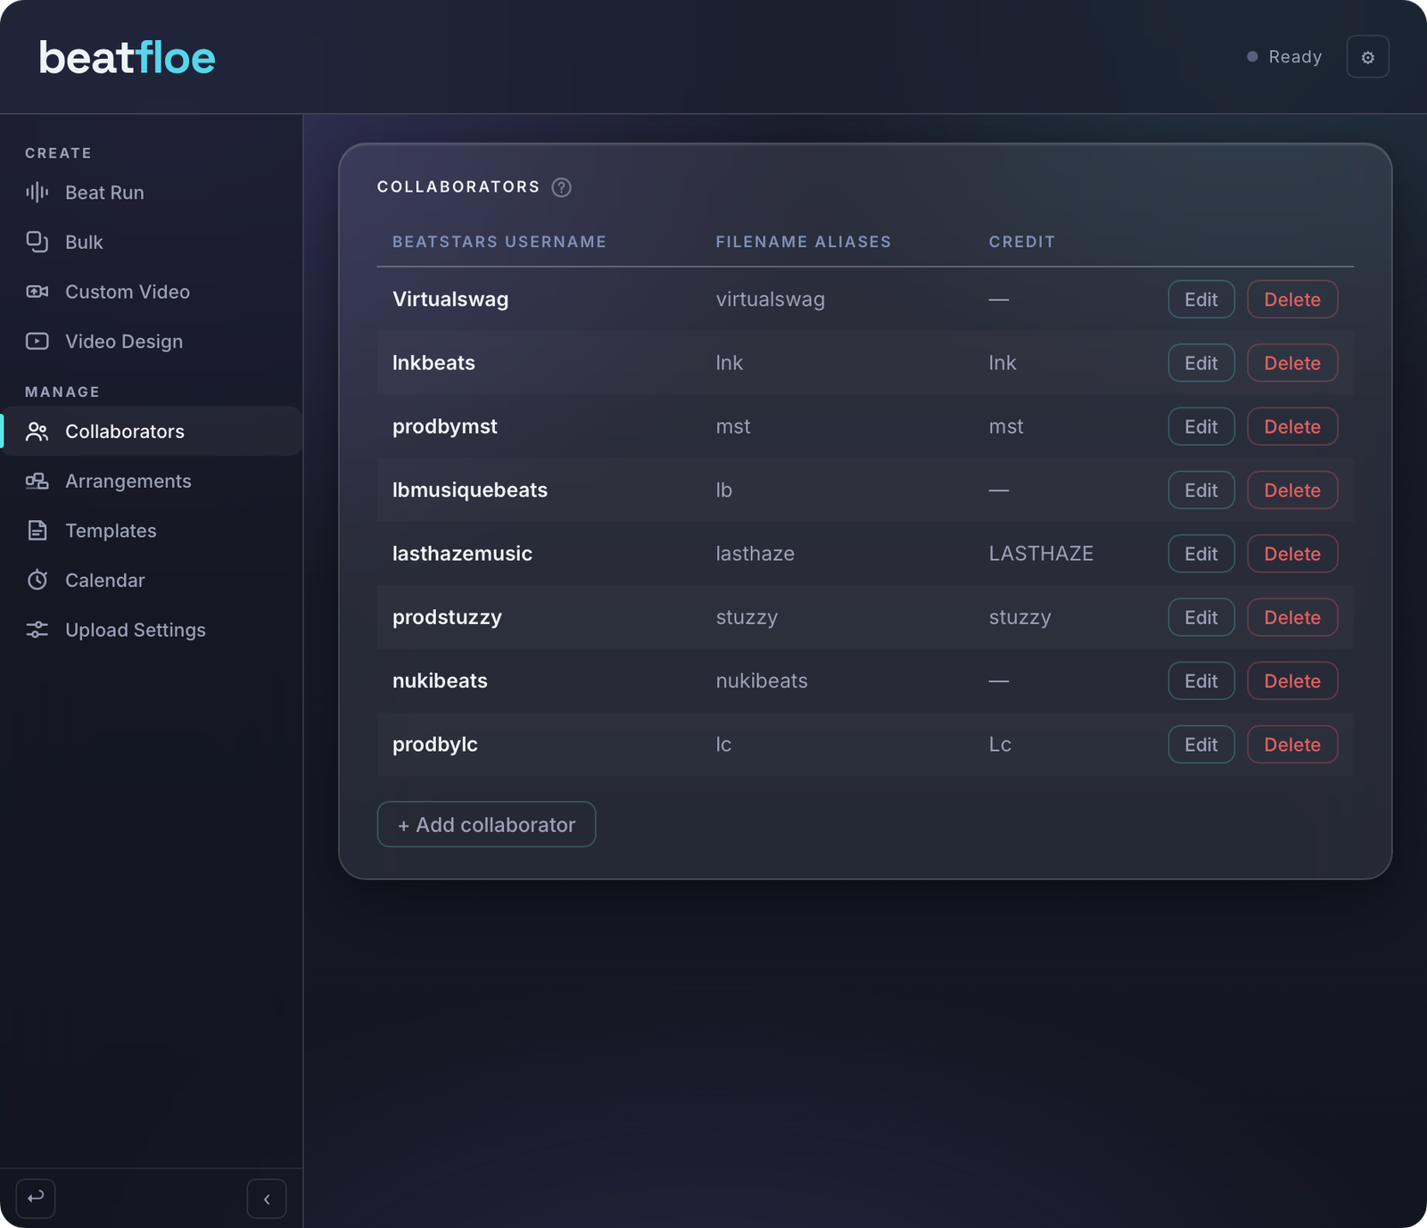Delete the prodbylc collaborator

pos(1292,745)
